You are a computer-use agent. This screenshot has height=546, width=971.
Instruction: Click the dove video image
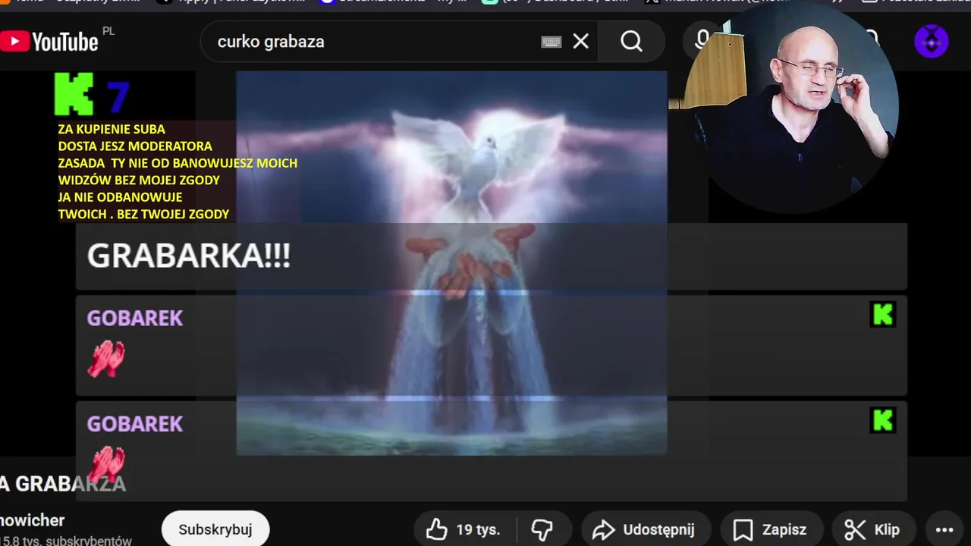451,262
